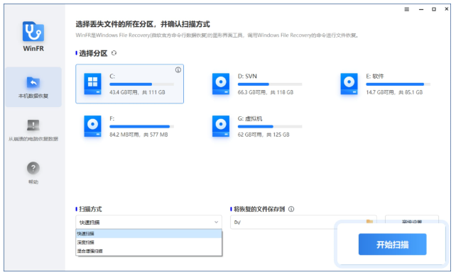456x275 pixels.
Task: Open 本机数据恢复 in the sidebar
Action: tap(33, 87)
